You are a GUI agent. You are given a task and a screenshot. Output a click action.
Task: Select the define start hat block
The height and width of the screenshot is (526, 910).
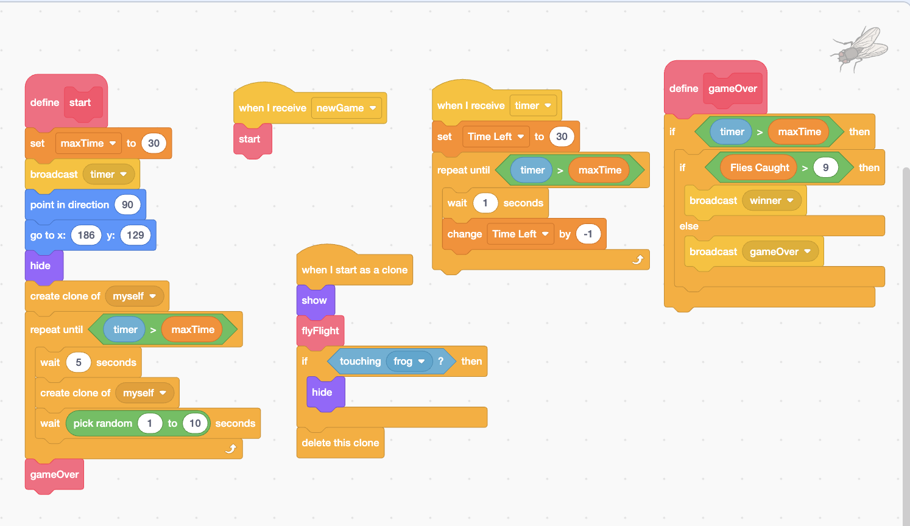pyautogui.click(x=67, y=102)
